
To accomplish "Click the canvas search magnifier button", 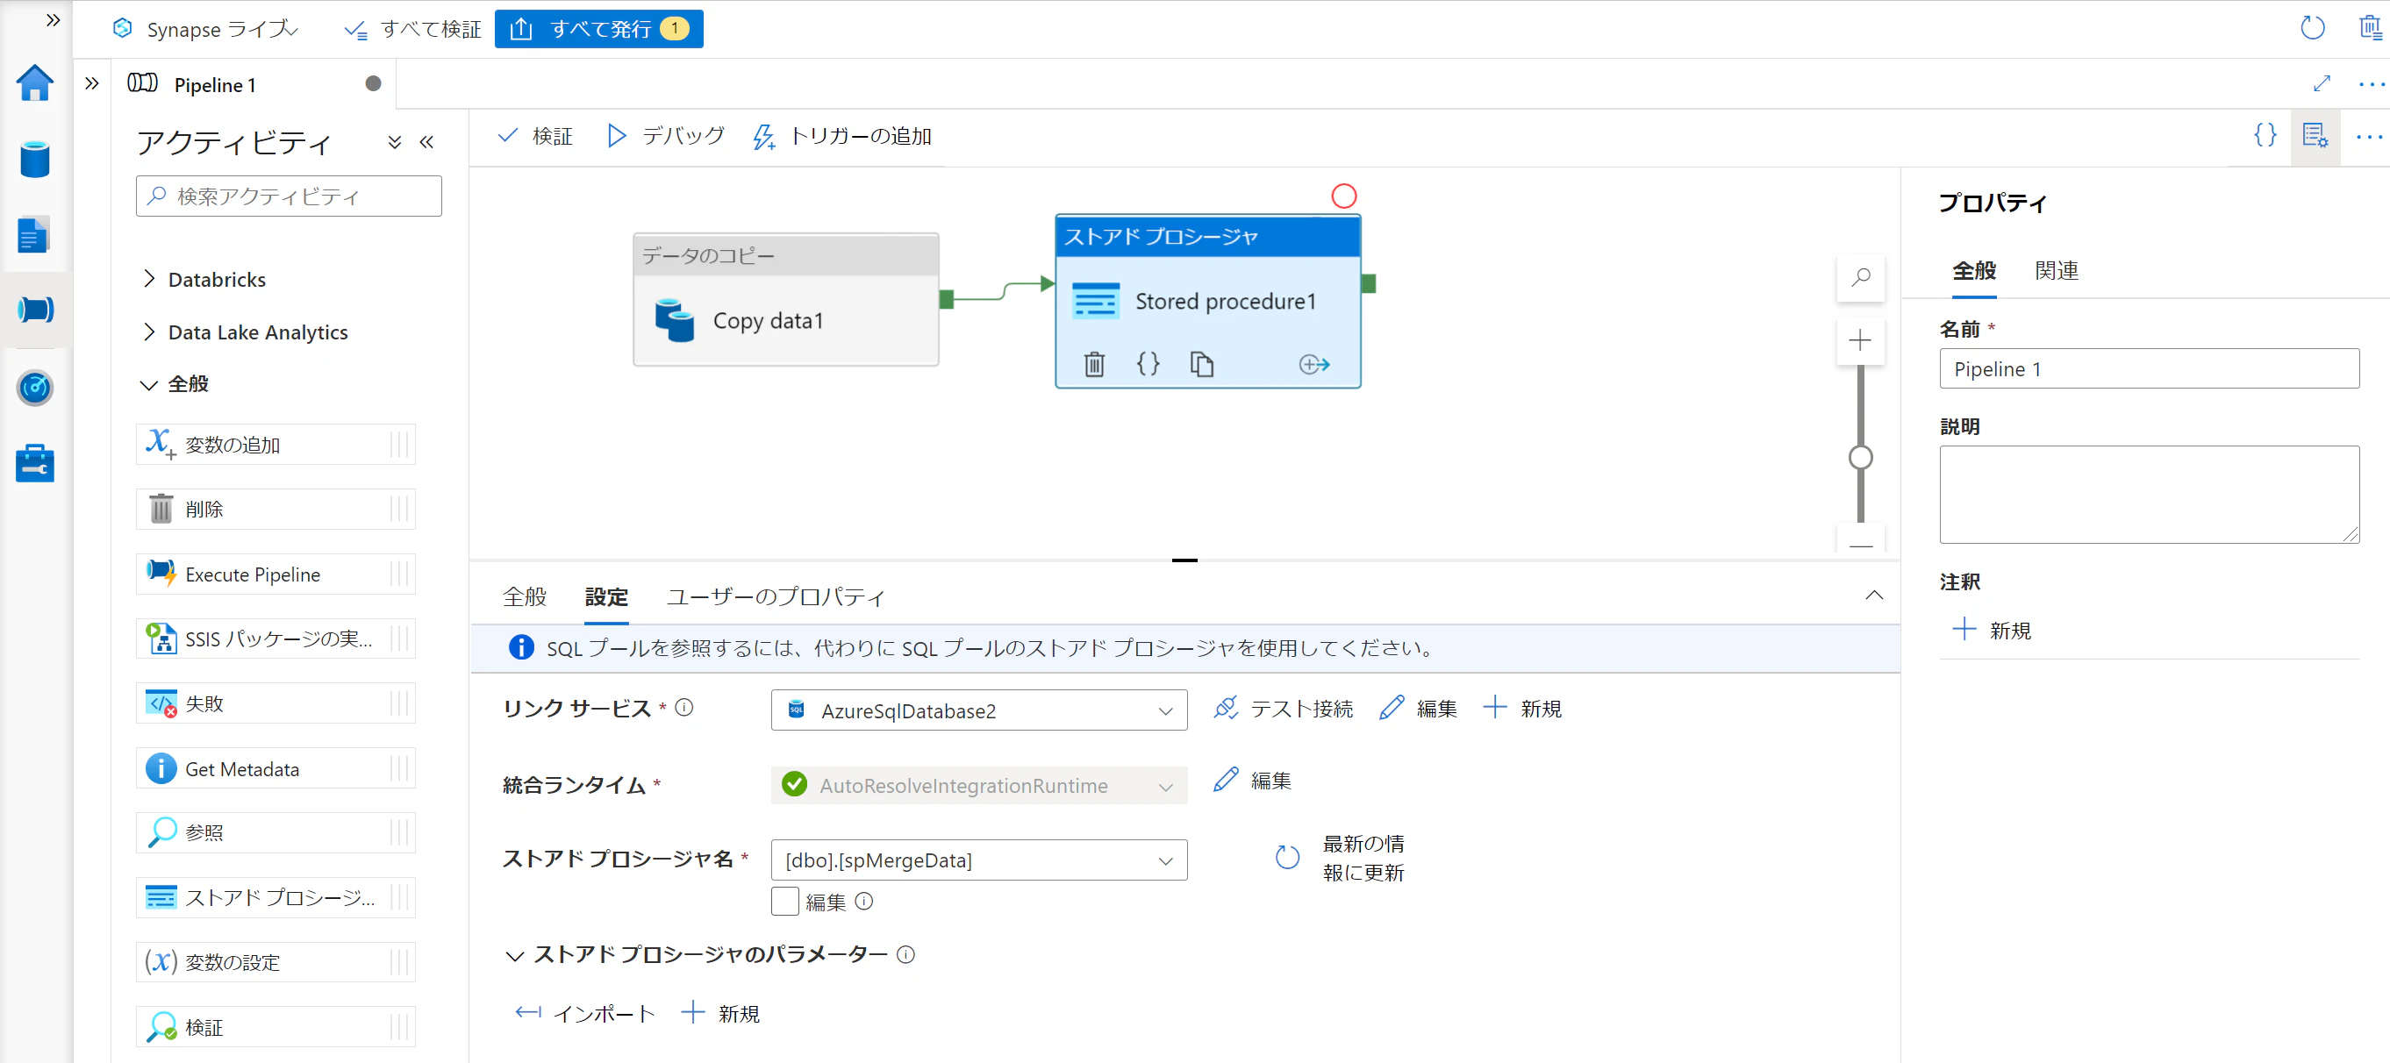I will click(1860, 277).
